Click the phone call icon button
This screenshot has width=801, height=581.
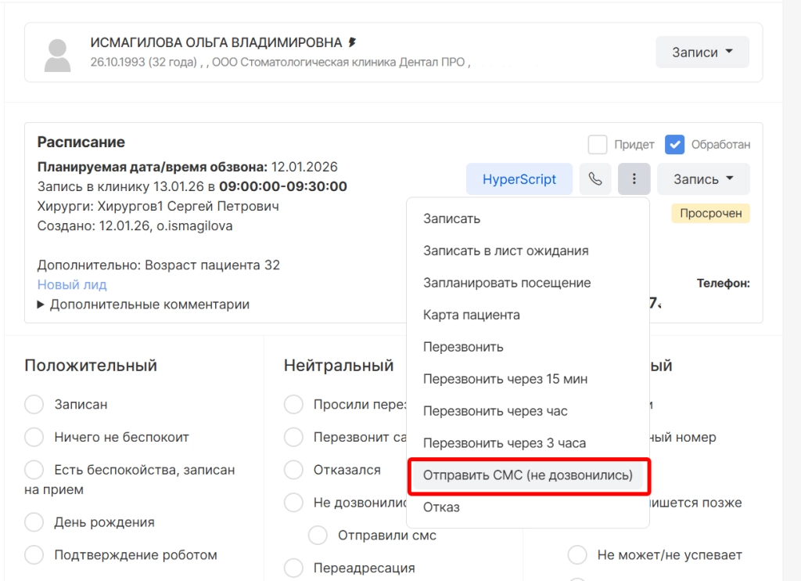595,179
